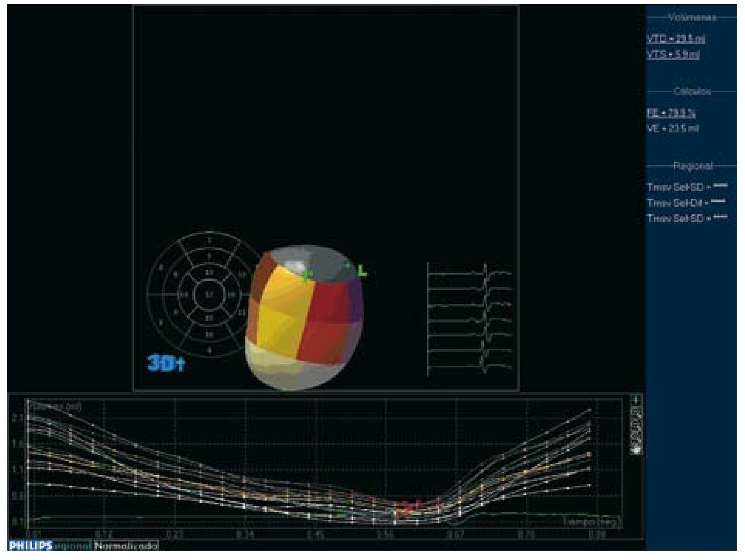The width and height of the screenshot is (745, 560).
Task: Open the VTS volume value link
Action: click(673, 55)
